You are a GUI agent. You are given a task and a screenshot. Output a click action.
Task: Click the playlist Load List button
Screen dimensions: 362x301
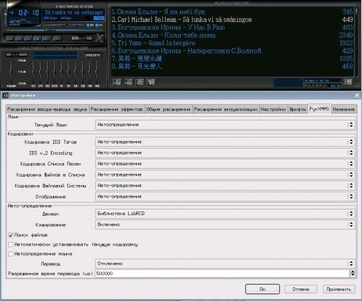click(x=348, y=82)
